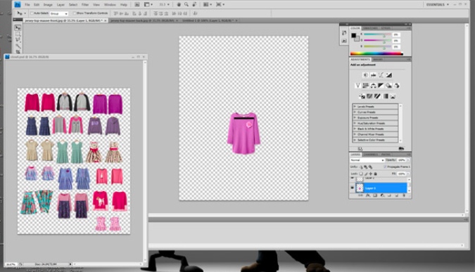Switch to the Swatches tab
Image resolution: width=475 pixels, height=272 pixels.
tap(370, 28)
